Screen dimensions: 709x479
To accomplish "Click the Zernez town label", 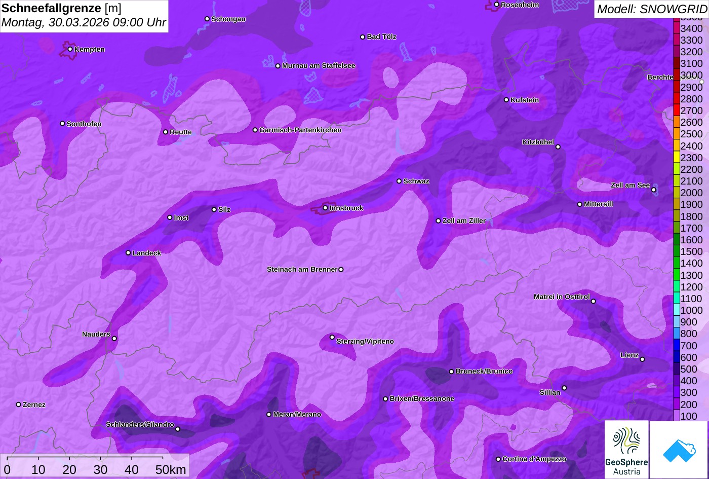I will tap(34, 404).
